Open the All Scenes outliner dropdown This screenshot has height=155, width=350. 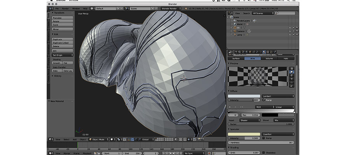tap(263, 13)
